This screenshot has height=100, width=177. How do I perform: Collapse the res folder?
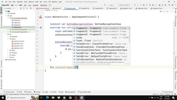(6, 34)
